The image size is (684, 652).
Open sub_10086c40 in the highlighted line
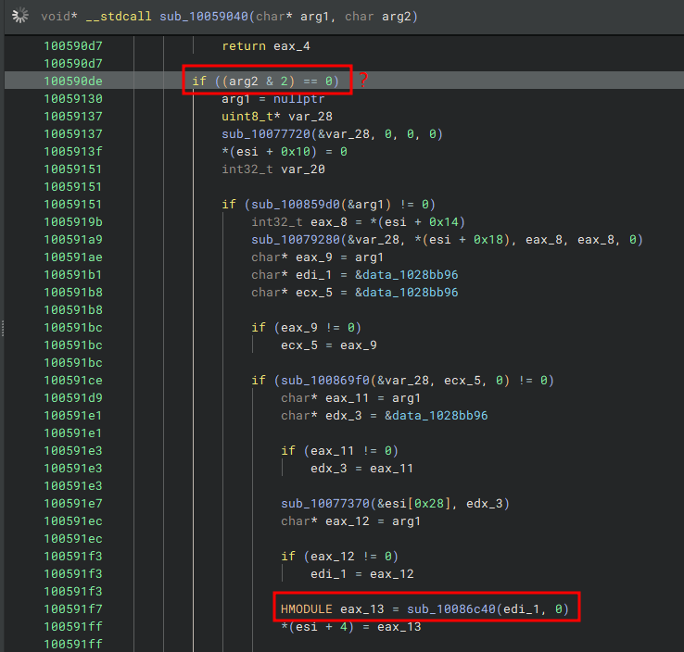451,608
